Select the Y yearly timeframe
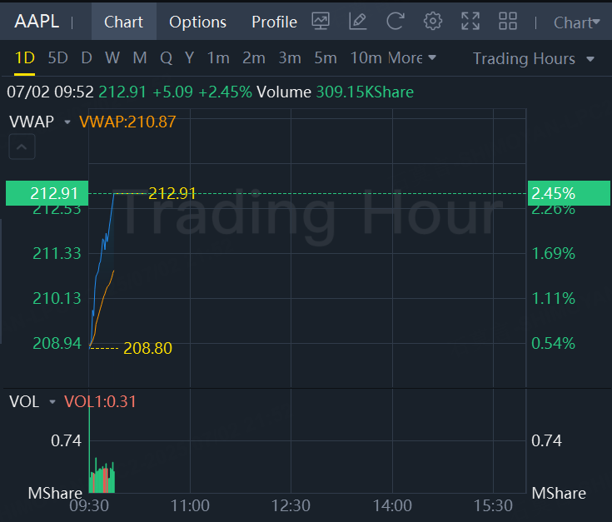This screenshot has width=612, height=522. 189,58
